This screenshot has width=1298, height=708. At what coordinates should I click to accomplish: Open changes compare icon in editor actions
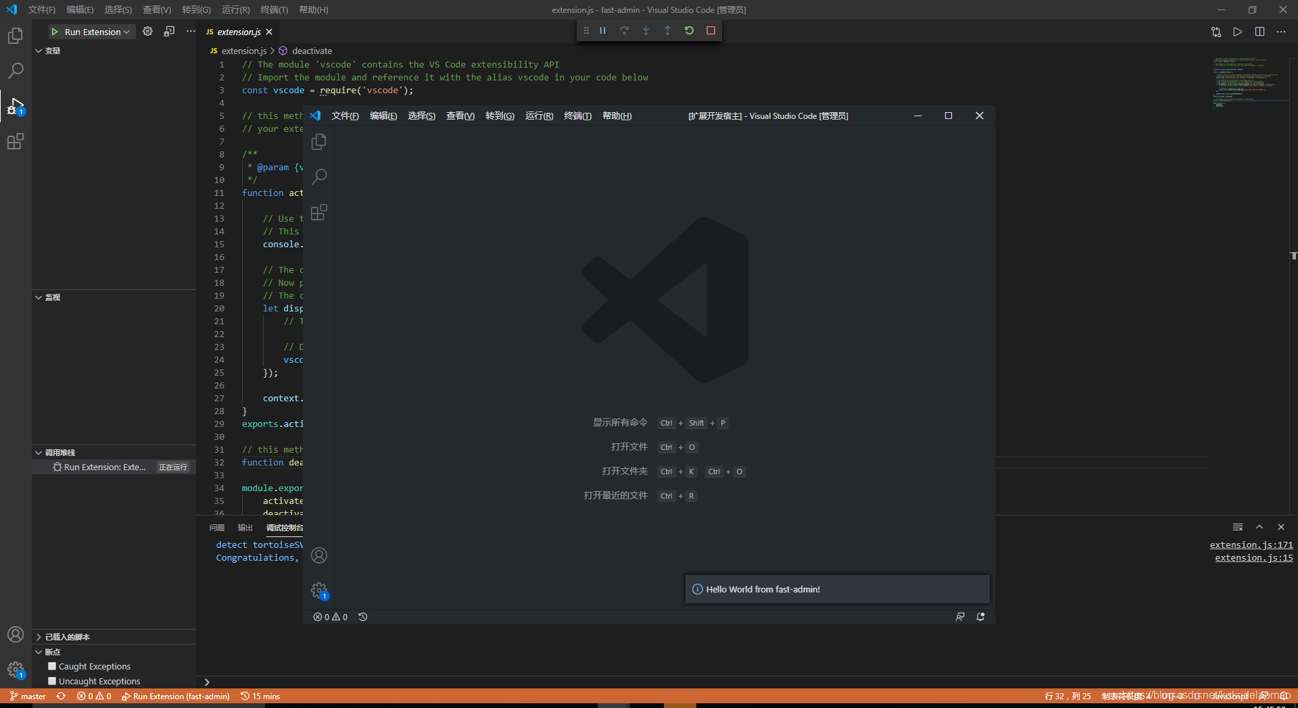1216,32
